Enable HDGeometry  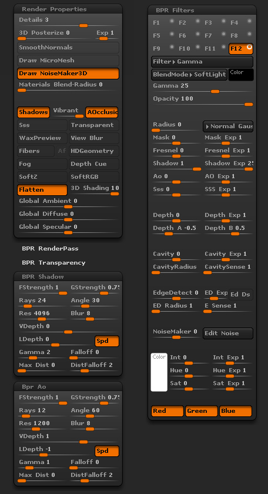[94, 151]
